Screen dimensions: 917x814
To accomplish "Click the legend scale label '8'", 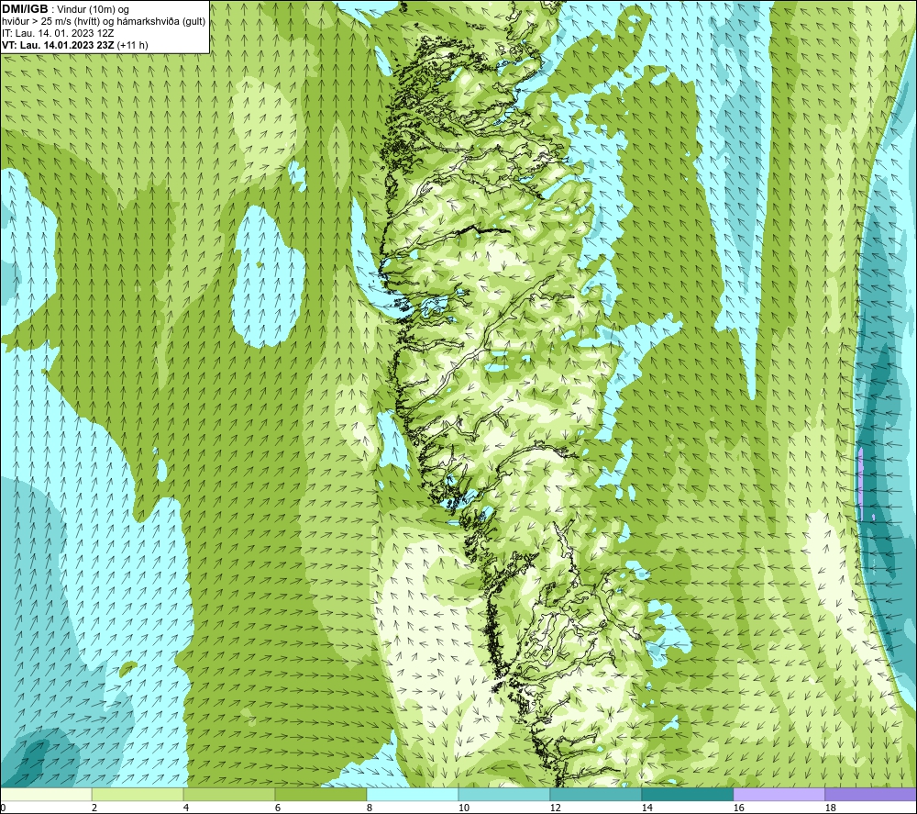I will tap(370, 808).
